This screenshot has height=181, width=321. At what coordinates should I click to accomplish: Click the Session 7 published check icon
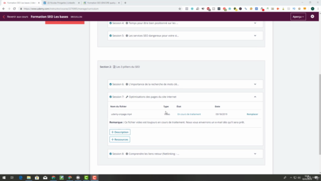click(x=110, y=97)
